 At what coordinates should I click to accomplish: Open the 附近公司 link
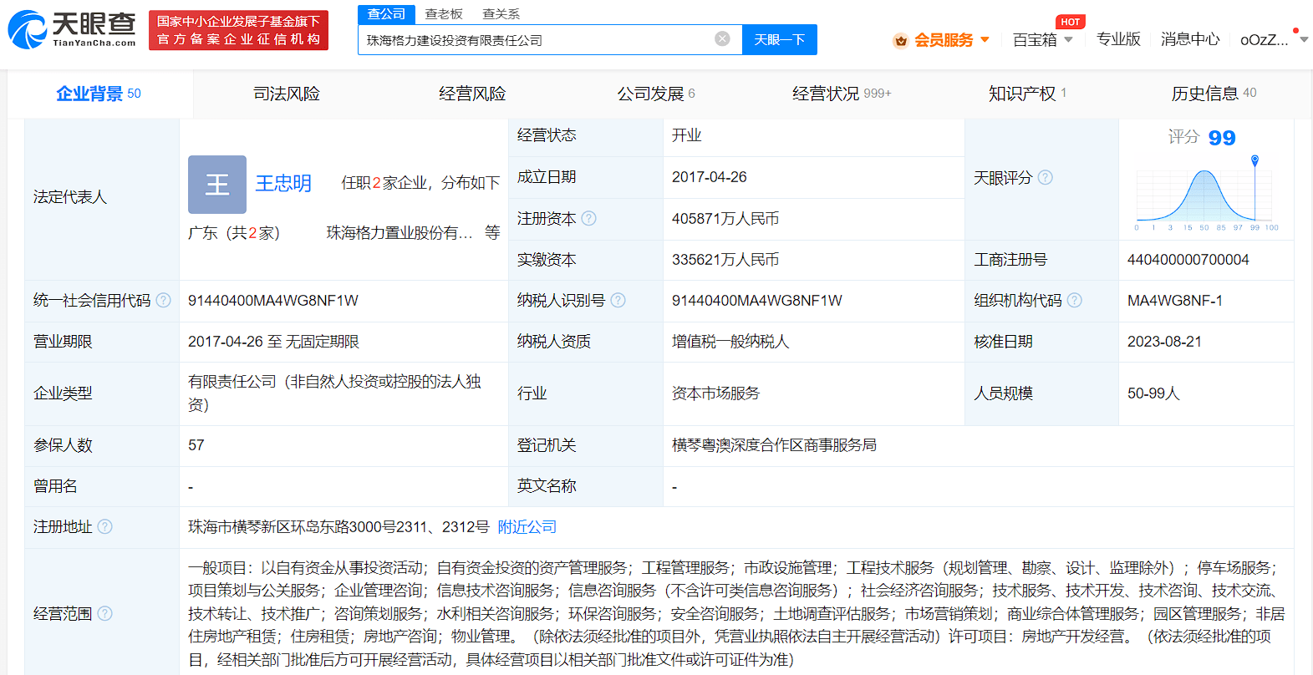[x=527, y=526]
